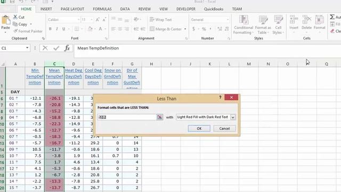The image size is (341, 192).
Task: Open the Borders button
Action: pyautogui.click(x=77, y=29)
